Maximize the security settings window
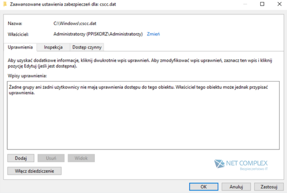The height and width of the screenshot is (193, 287). (x=262, y=4)
